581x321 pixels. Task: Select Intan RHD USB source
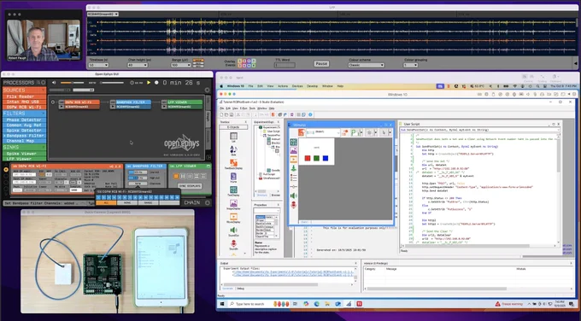click(x=25, y=102)
